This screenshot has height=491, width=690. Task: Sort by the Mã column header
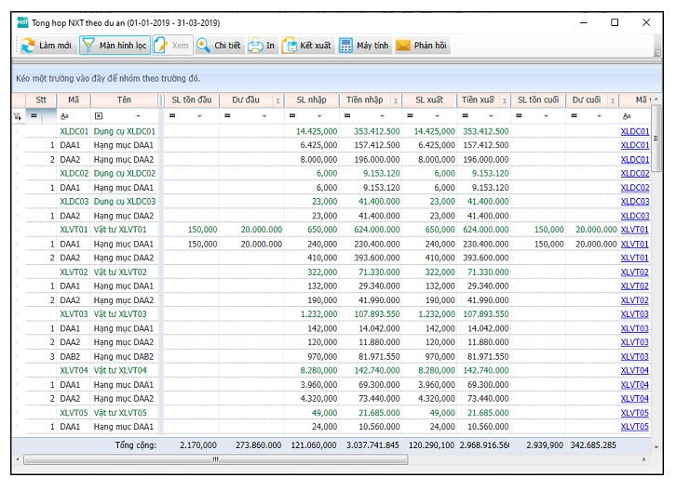[74, 100]
